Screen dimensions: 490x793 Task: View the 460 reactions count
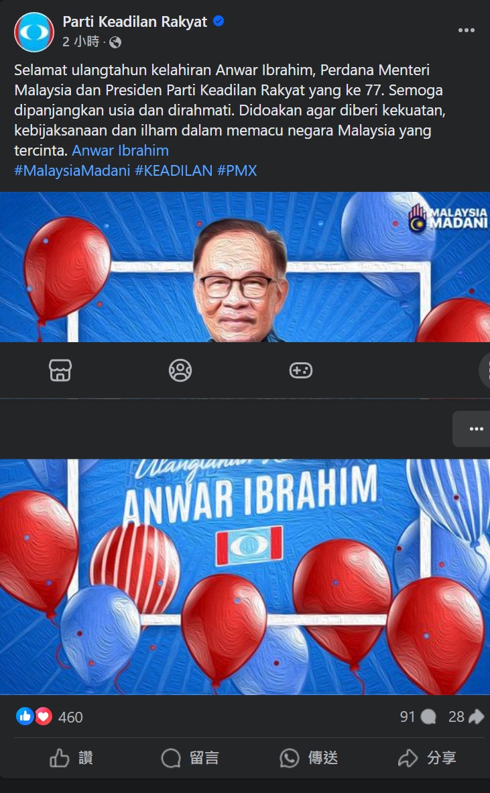click(x=70, y=717)
